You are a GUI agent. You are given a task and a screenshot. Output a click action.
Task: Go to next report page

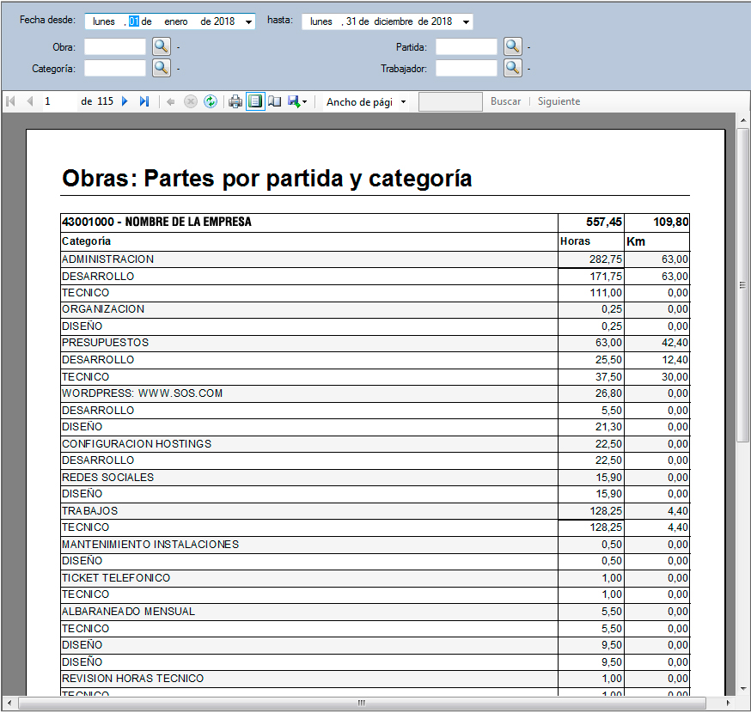click(125, 101)
